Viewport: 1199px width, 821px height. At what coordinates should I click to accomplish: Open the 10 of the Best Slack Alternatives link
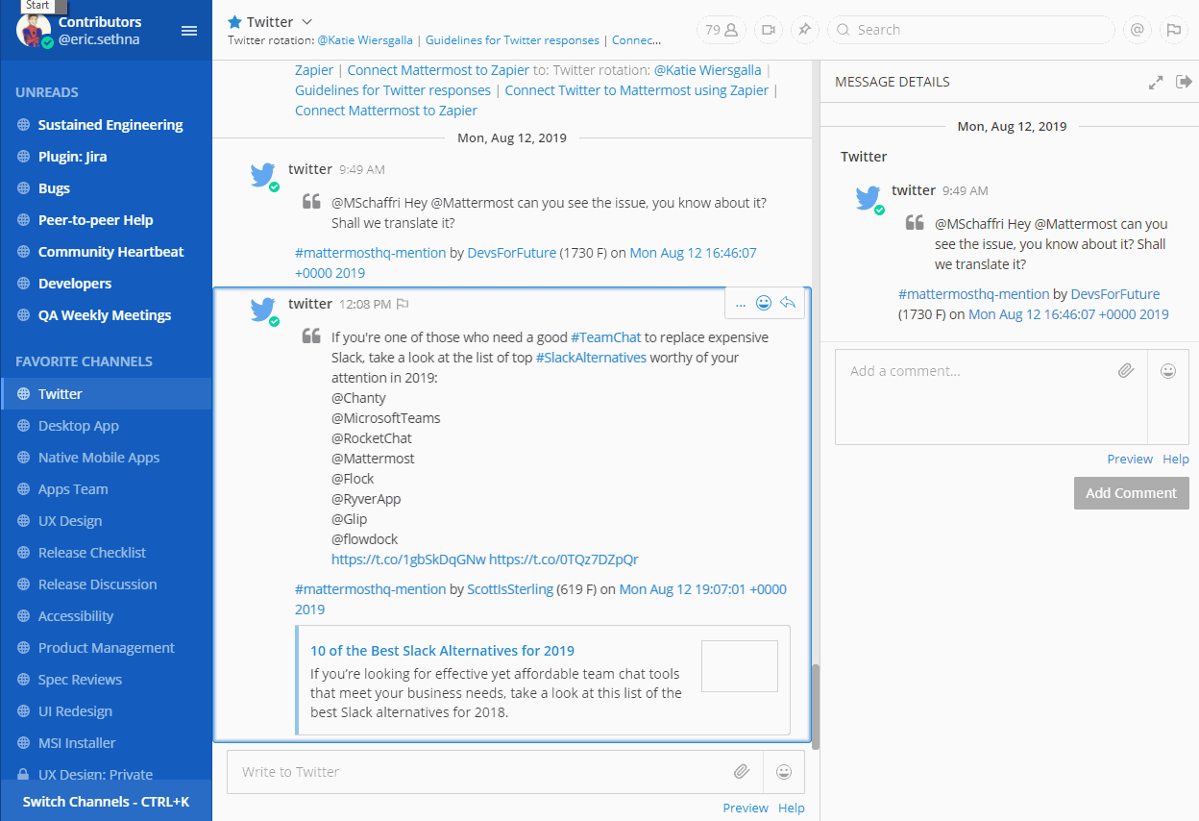[x=443, y=651]
